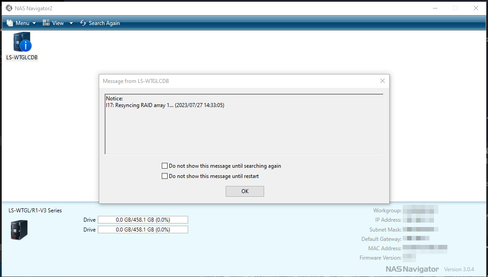This screenshot has width=488, height=277.
Task: Close the Message from LS-WTGLCDB dialog
Action: pos(382,81)
